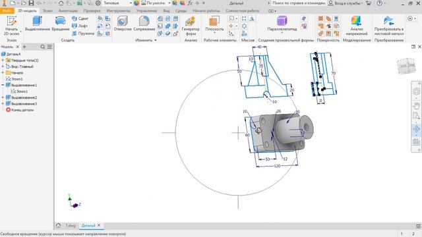The height and width of the screenshot is (237, 422).
Task: Open the Модель browser hamburger menu
Action: [49, 47]
